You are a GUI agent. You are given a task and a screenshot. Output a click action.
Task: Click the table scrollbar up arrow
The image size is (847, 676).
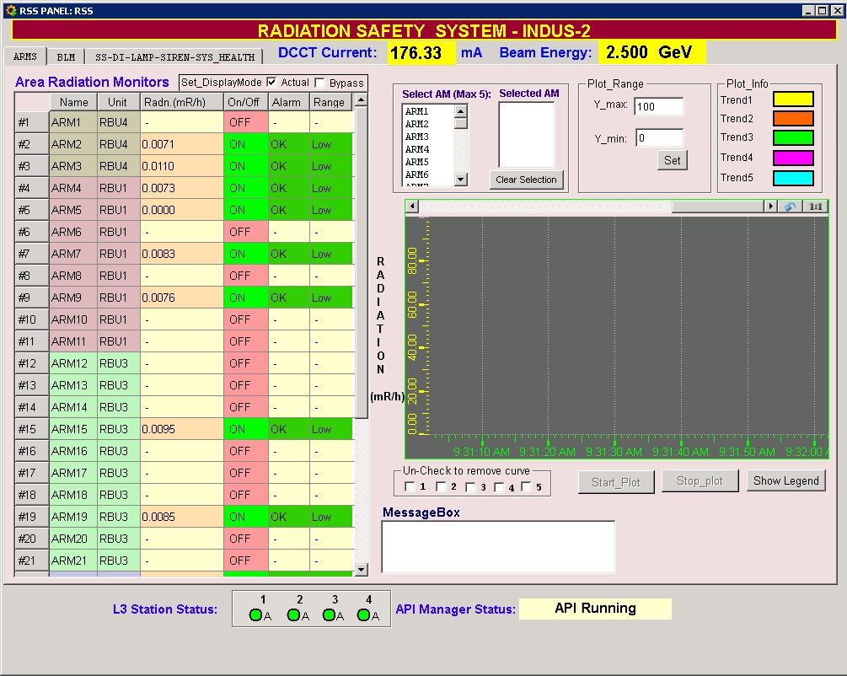[362, 100]
